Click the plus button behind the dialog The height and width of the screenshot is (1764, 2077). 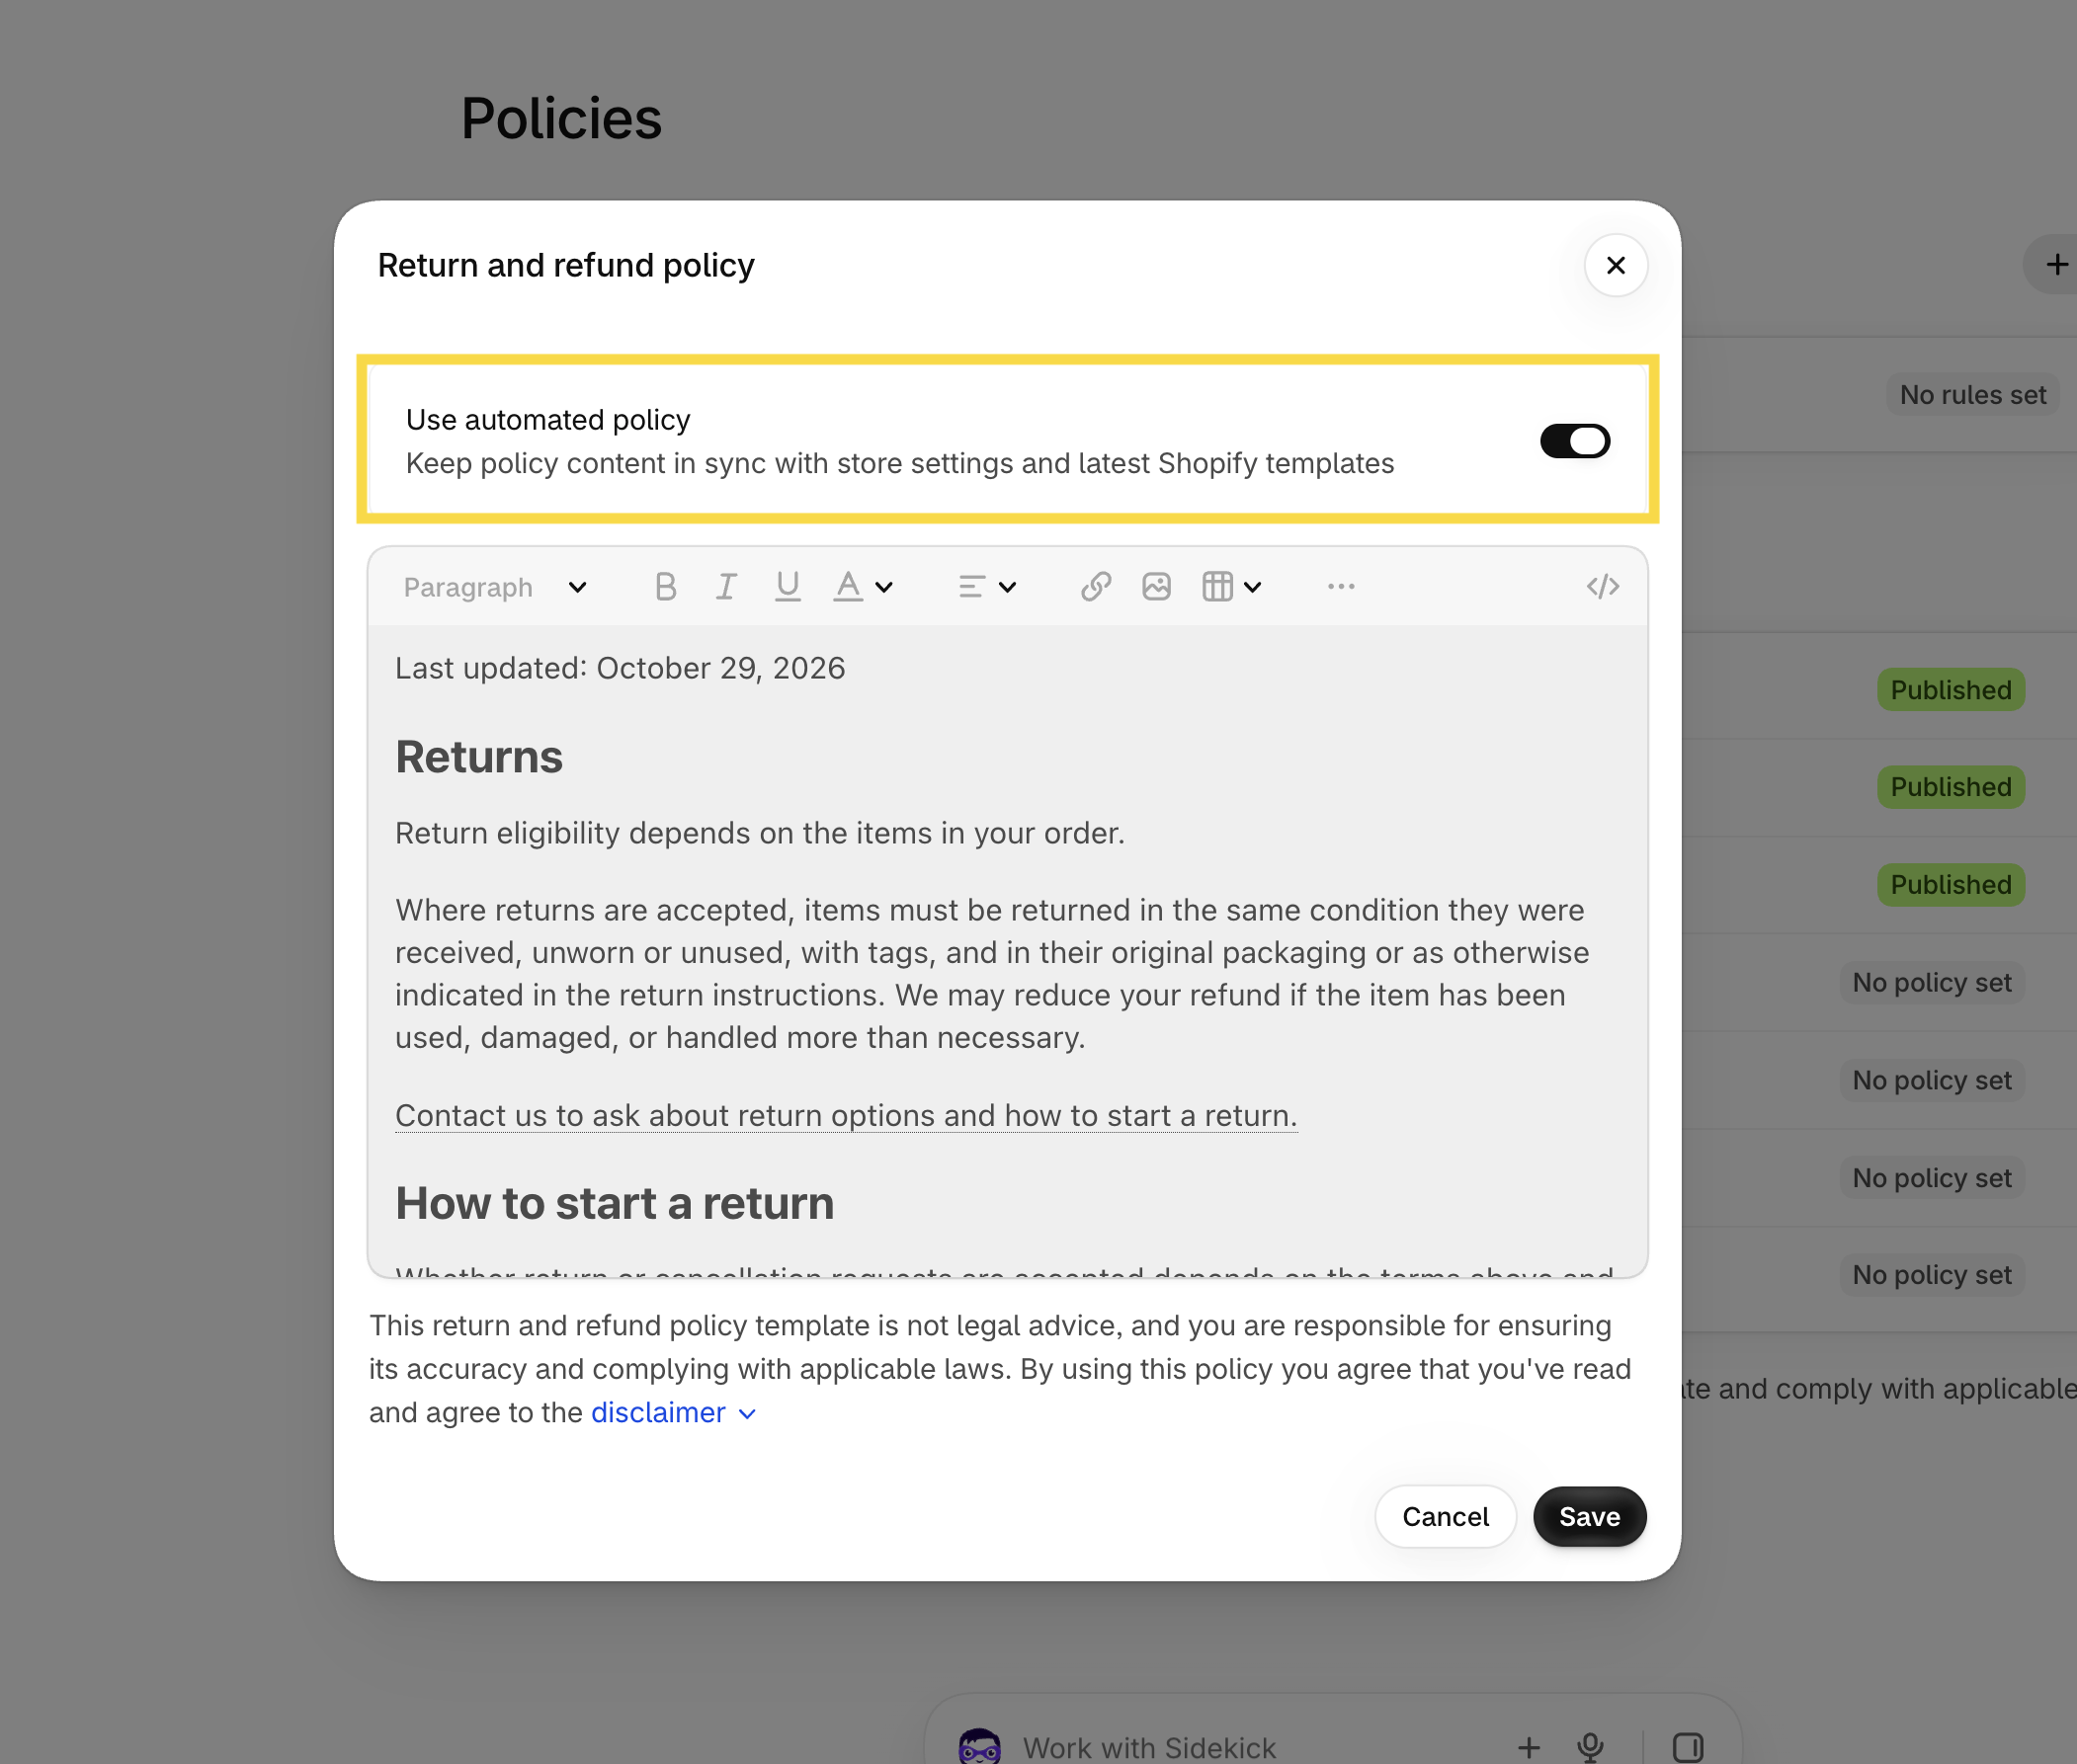point(2057,265)
